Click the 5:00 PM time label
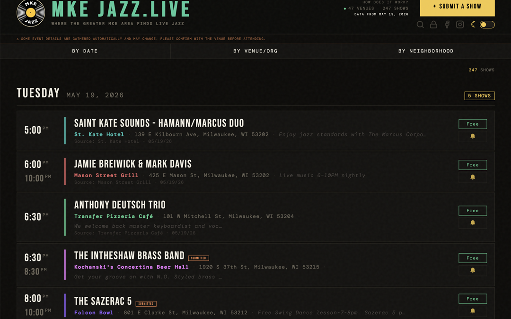The width and height of the screenshot is (511, 319). (x=36, y=130)
